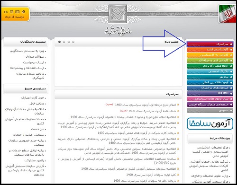The height and width of the screenshot is (185, 237).
Task: Open راهبرد مشارکت link
Action: click(x=34, y=160)
